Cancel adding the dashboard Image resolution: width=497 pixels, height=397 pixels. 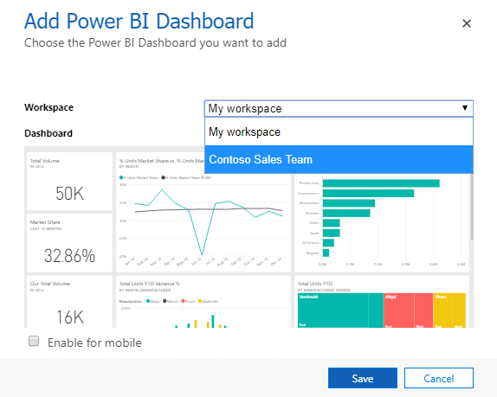click(439, 378)
